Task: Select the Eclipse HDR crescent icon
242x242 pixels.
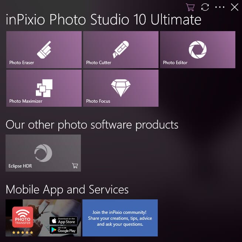Action: (x=43, y=153)
